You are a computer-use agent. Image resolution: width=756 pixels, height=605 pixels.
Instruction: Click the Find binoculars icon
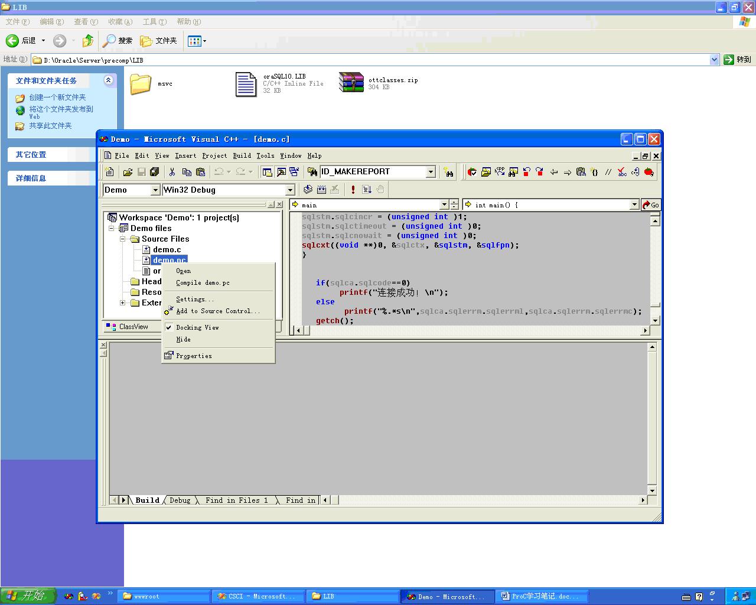point(449,172)
